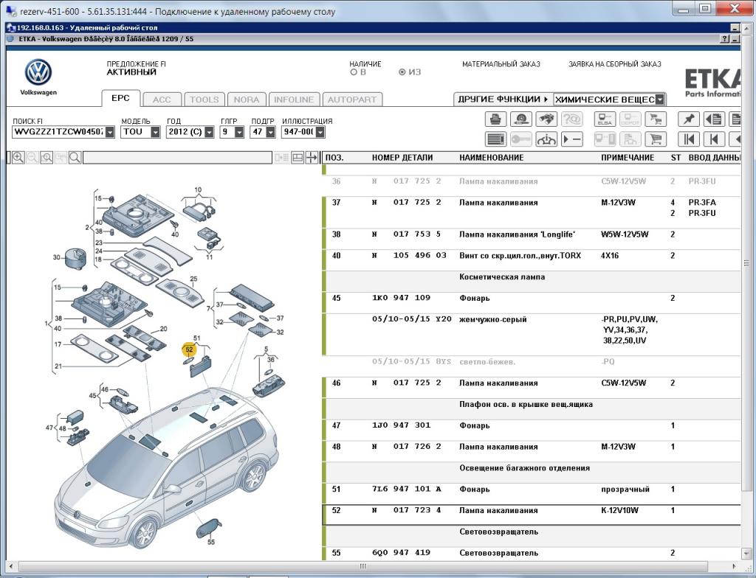The width and height of the screenshot is (756, 578).
Task: Select part row 48 'N 017 726 2'
Action: 532,451
